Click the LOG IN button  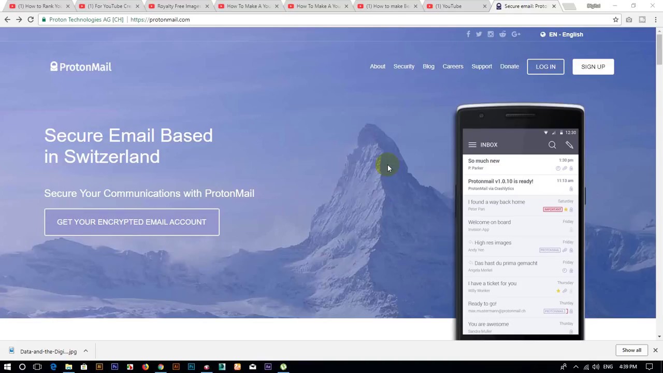(x=545, y=66)
